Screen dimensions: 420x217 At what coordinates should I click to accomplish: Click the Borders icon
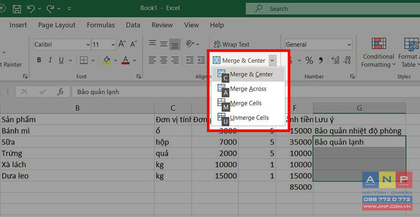pos(84,60)
